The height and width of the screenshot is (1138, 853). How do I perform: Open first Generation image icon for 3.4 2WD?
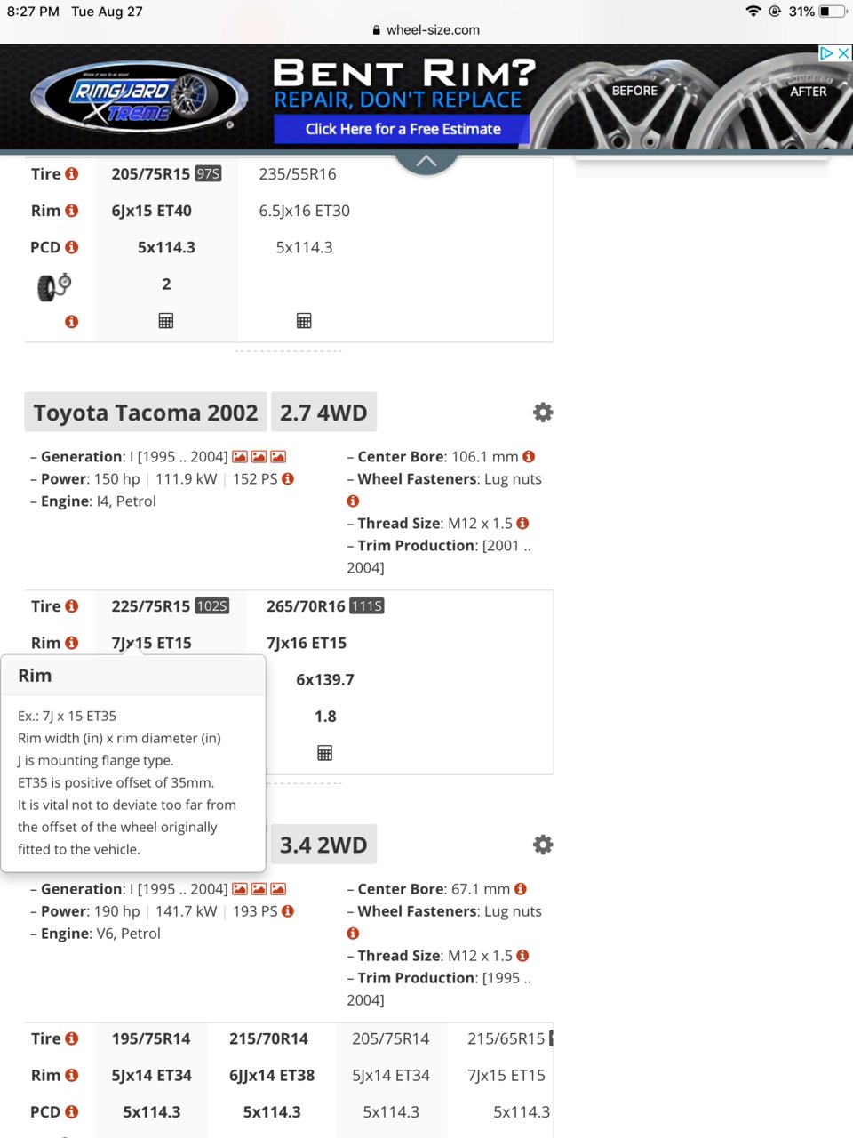point(240,889)
